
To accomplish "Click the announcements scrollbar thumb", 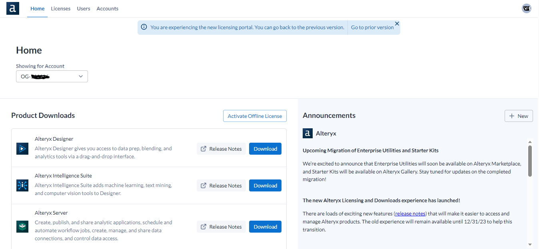I will [530, 161].
